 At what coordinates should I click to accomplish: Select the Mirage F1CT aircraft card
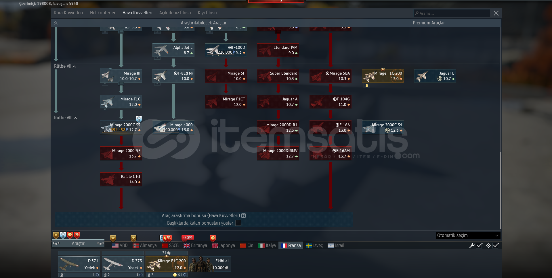(226, 102)
